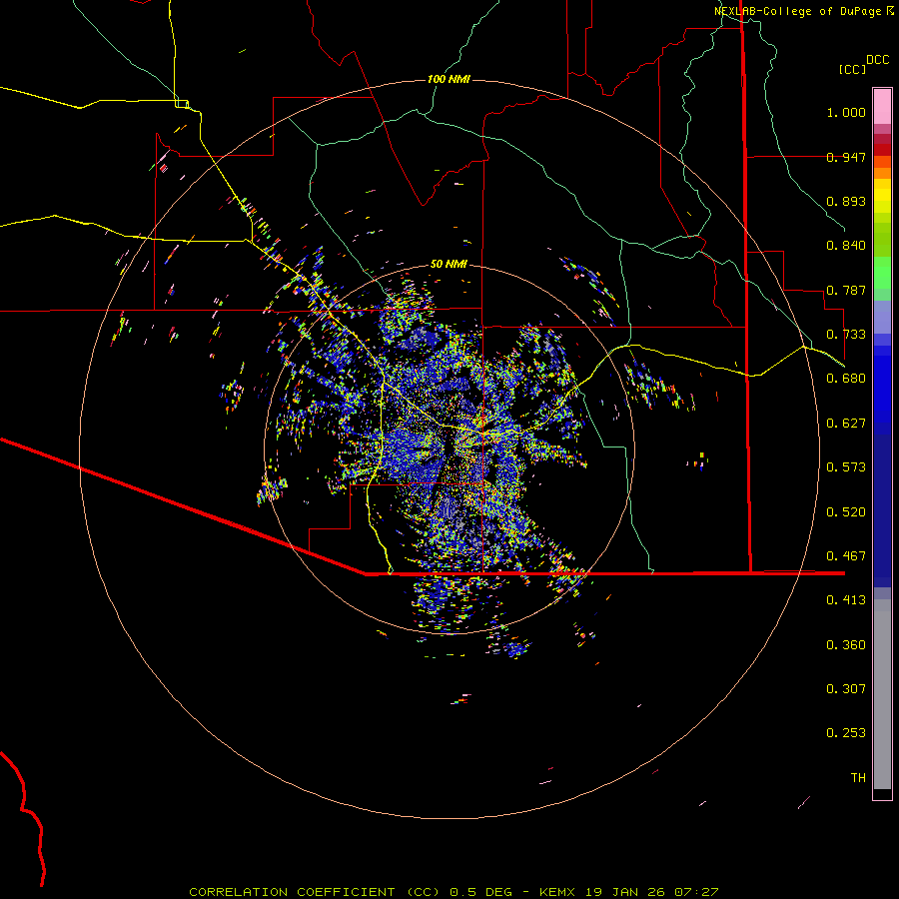Click the 0.627 color scale value
The width and height of the screenshot is (899, 899).
click(x=846, y=424)
